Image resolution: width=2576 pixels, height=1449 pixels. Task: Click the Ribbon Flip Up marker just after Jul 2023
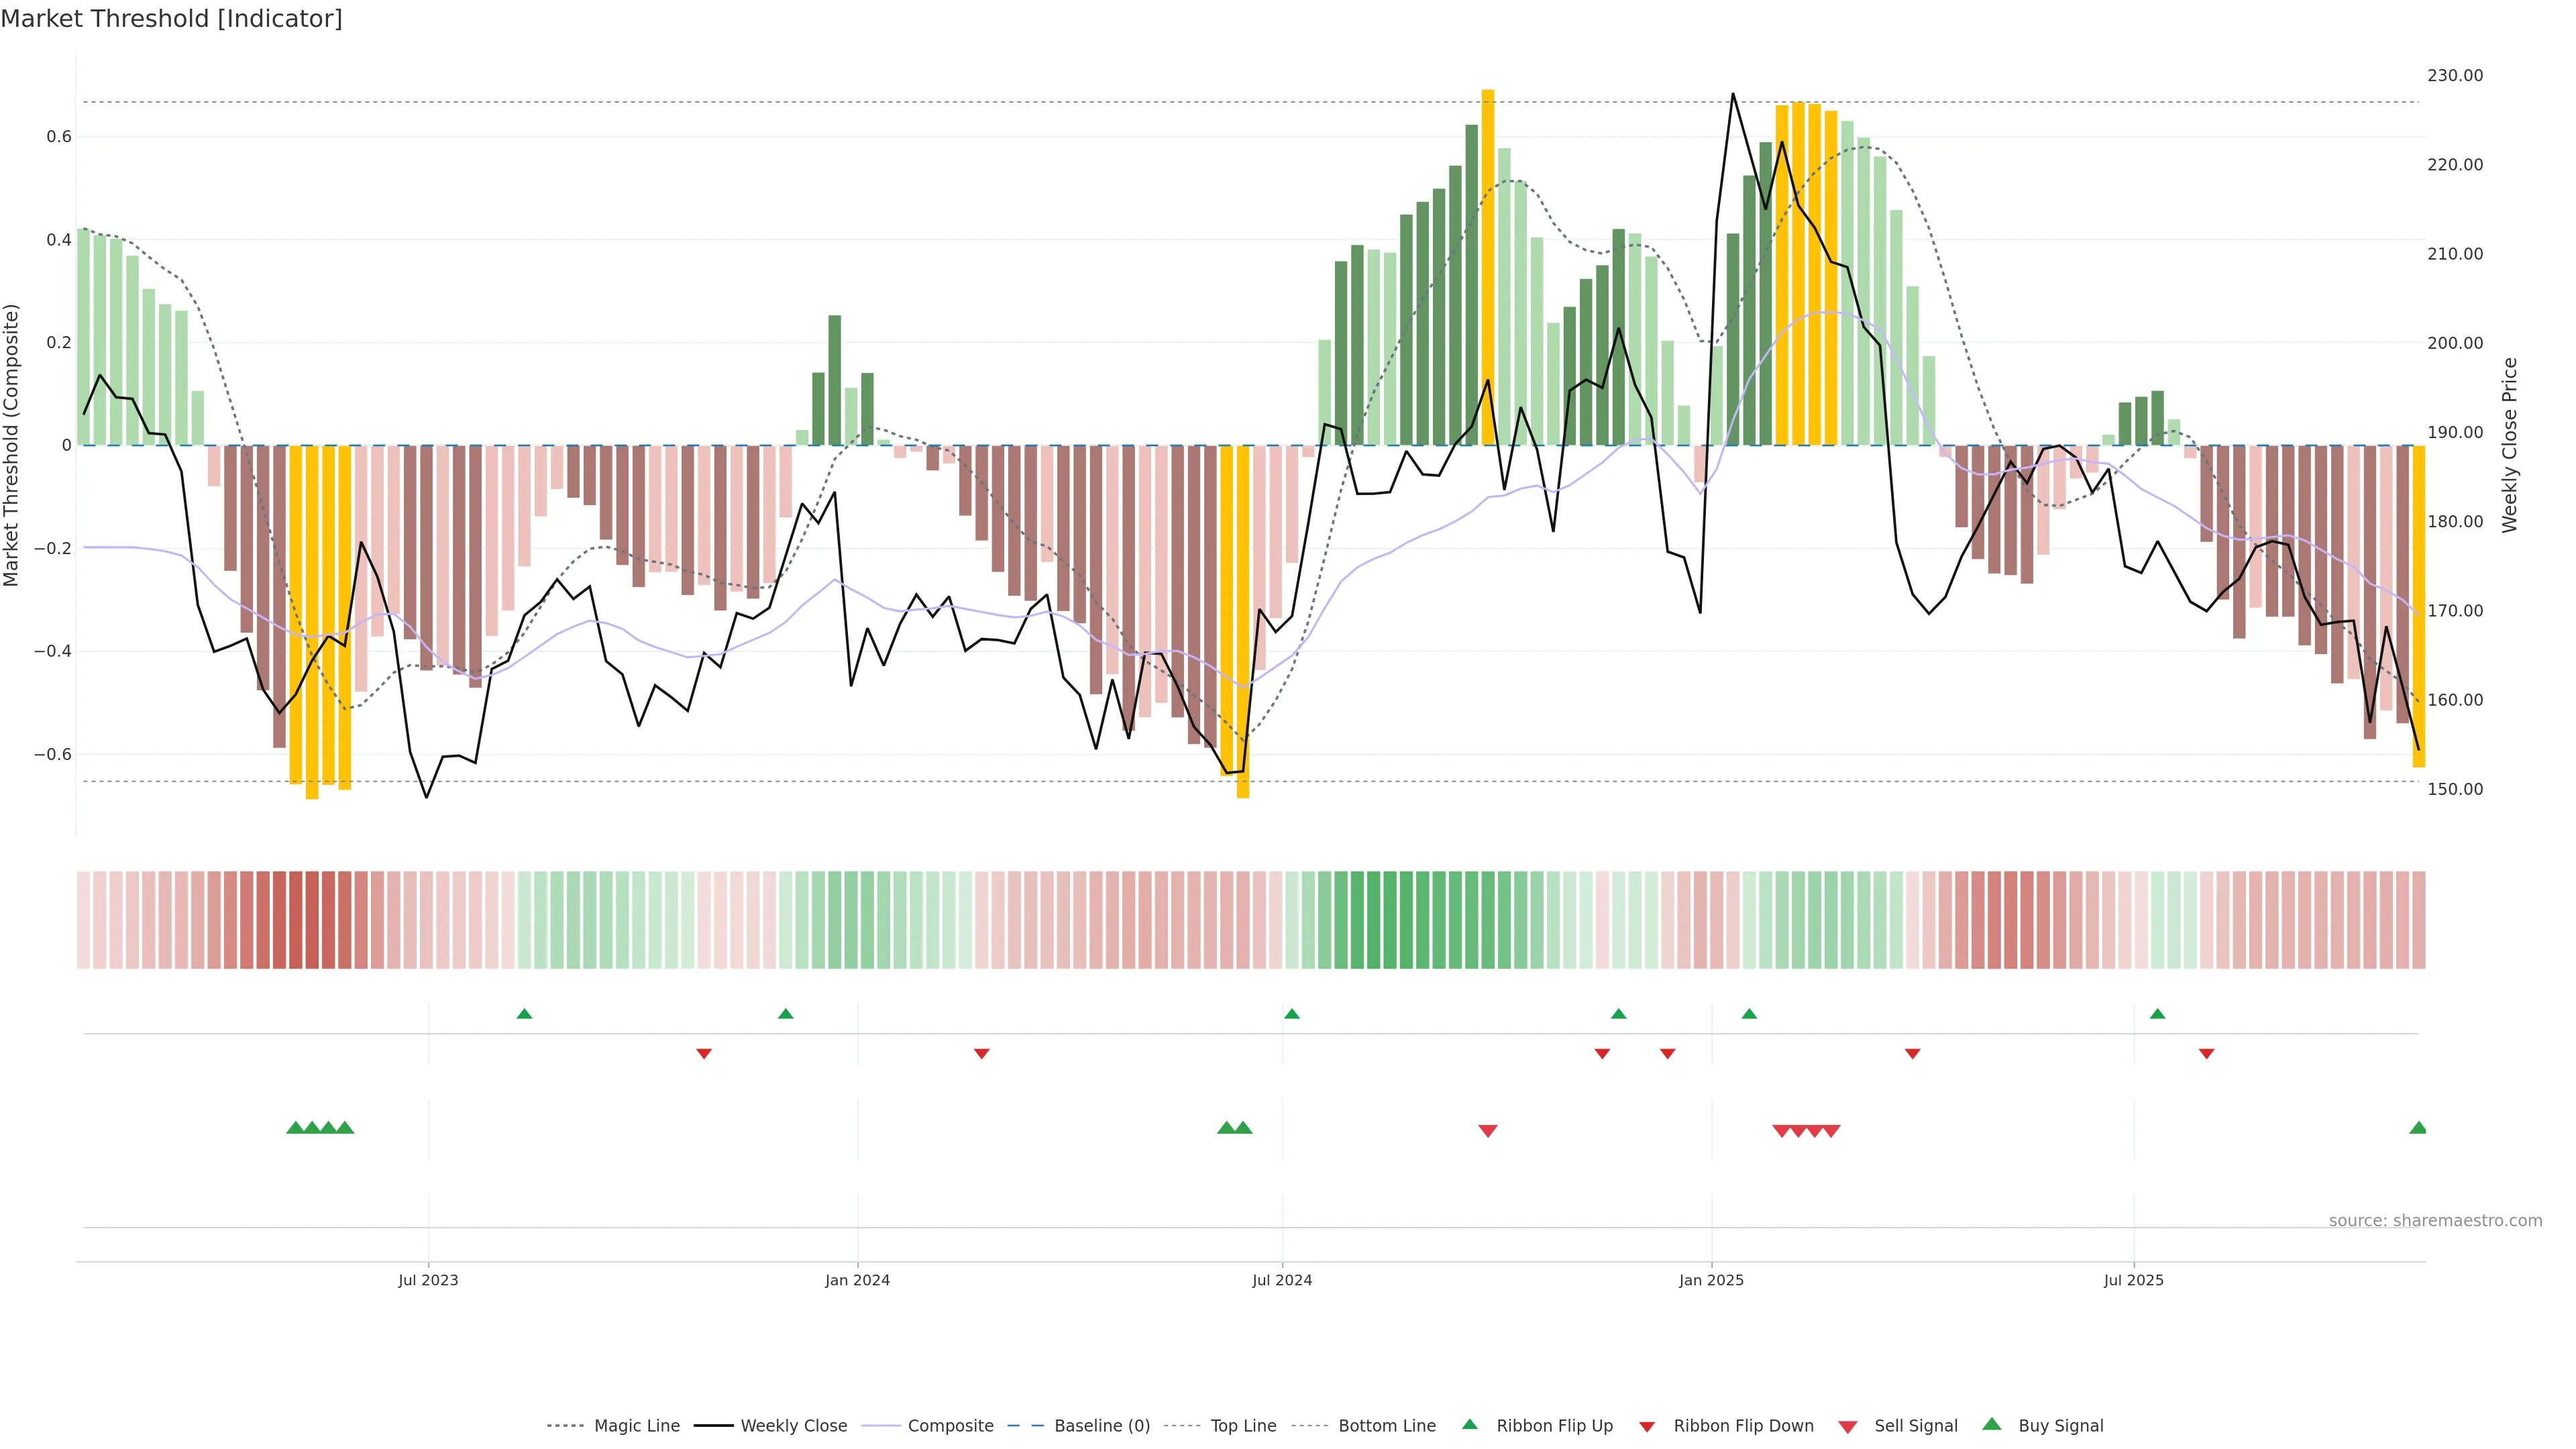pos(524,1014)
